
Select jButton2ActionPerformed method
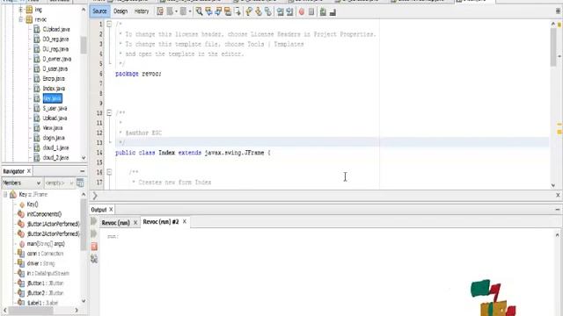[x=53, y=234]
